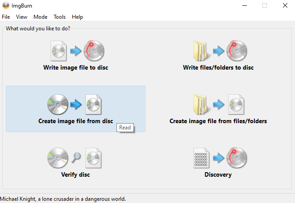Click the Write image file to disc label
The height and width of the screenshot is (203, 295).
pos(75,67)
